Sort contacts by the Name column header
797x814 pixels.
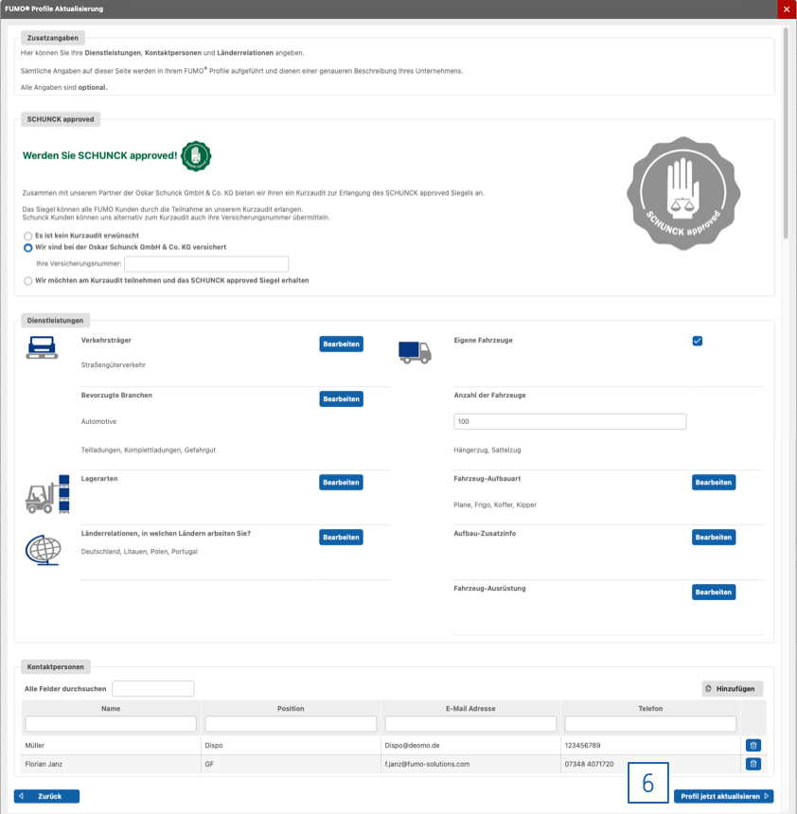[x=111, y=709]
